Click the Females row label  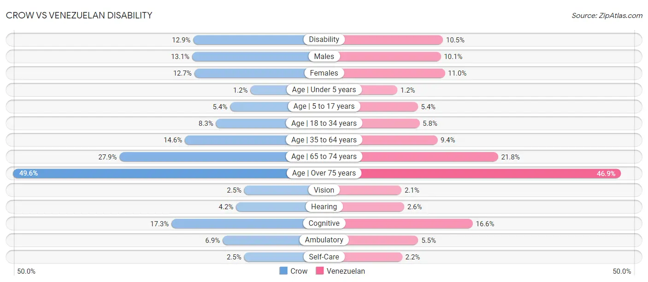click(324, 73)
